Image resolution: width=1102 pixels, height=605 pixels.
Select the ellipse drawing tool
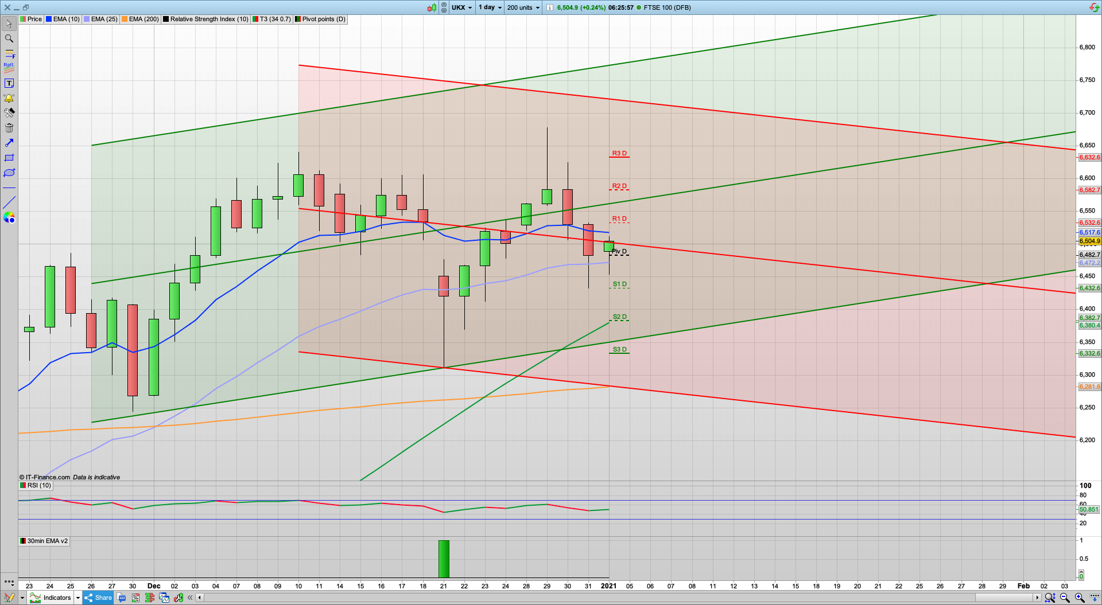click(9, 173)
